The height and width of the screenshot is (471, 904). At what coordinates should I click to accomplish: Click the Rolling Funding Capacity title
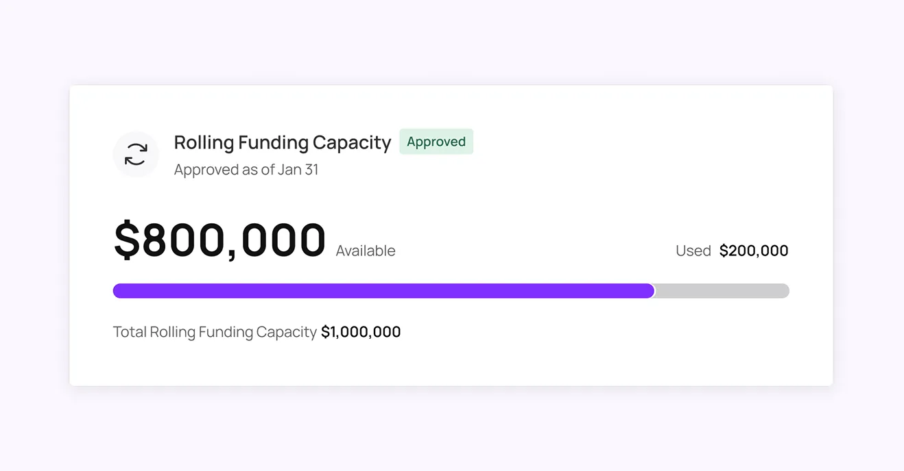point(282,142)
